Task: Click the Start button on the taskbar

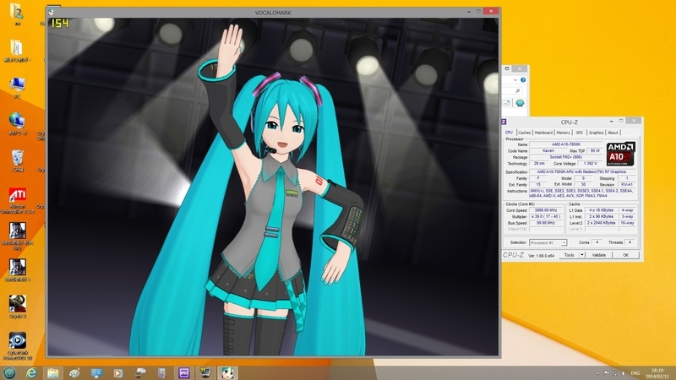Action: 9,372
